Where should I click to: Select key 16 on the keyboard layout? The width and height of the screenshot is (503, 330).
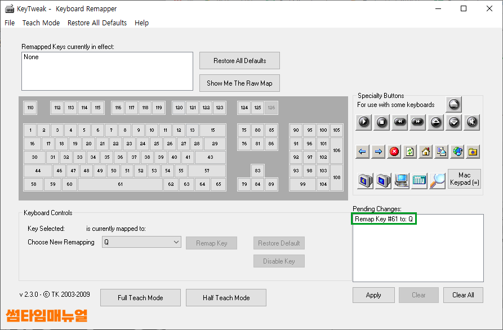click(32, 144)
